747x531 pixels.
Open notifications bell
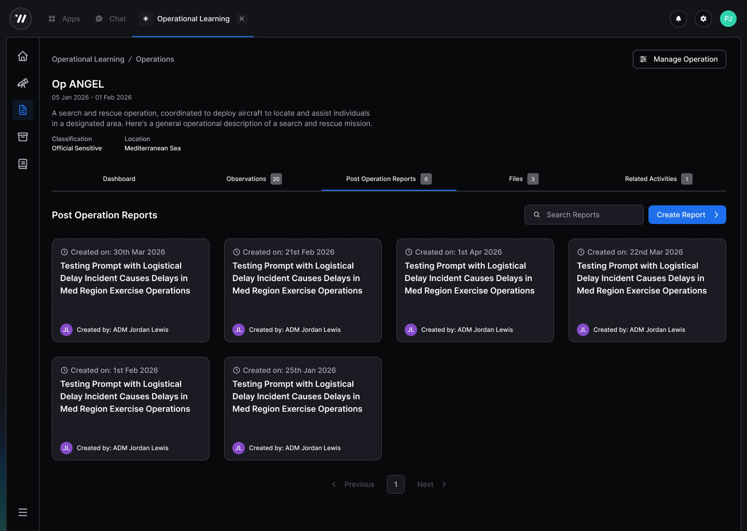(679, 19)
